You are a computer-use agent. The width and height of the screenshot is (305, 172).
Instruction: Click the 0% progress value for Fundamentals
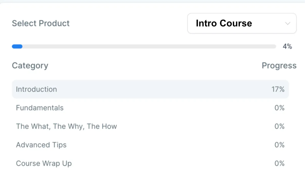pos(279,108)
